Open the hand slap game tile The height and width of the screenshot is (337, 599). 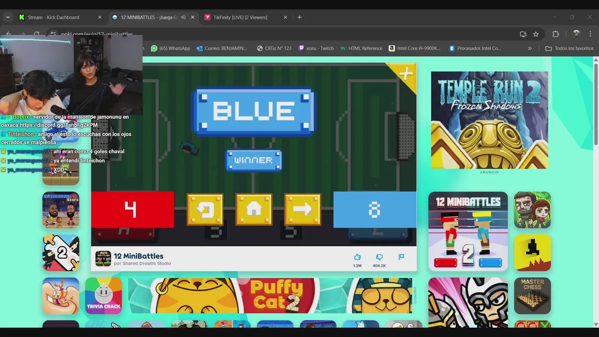(61, 296)
